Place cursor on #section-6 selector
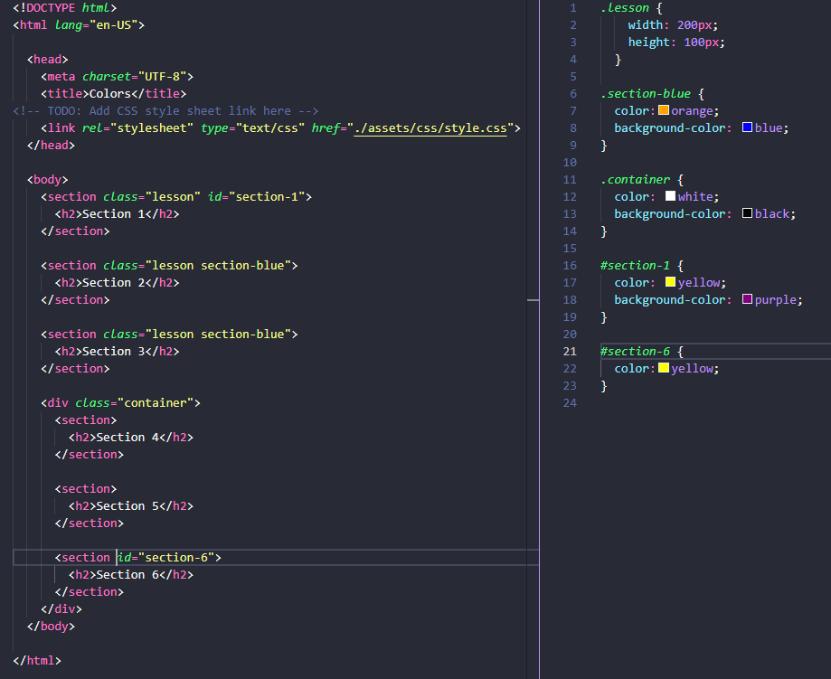The width and height of the screenshot is (831, 679). 636,352
